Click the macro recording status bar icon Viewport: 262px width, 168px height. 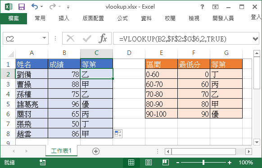click(x=42, y=163)
